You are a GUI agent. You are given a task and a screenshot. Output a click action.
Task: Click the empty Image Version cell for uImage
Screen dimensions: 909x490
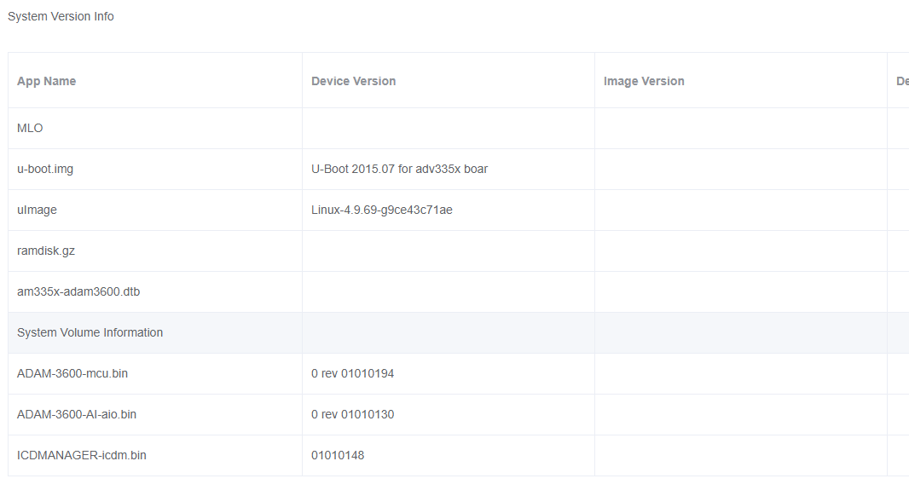740,210
